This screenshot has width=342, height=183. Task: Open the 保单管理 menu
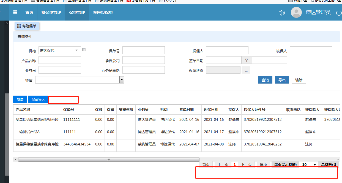coord(77,12)
